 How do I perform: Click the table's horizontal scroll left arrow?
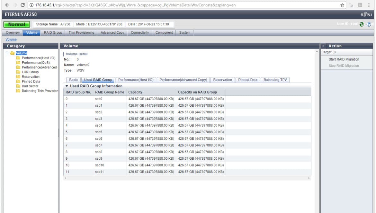point(66,178)
